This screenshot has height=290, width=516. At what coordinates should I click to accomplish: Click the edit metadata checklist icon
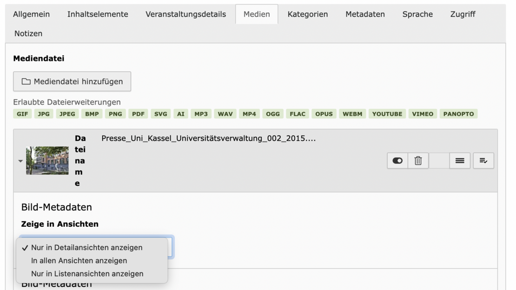pos(483,161)
